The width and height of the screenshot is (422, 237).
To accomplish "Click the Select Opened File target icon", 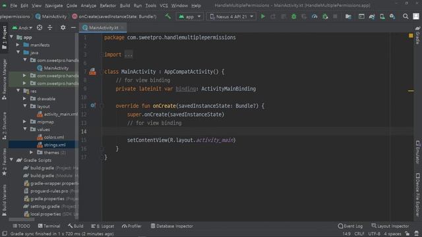I will 40,28.
